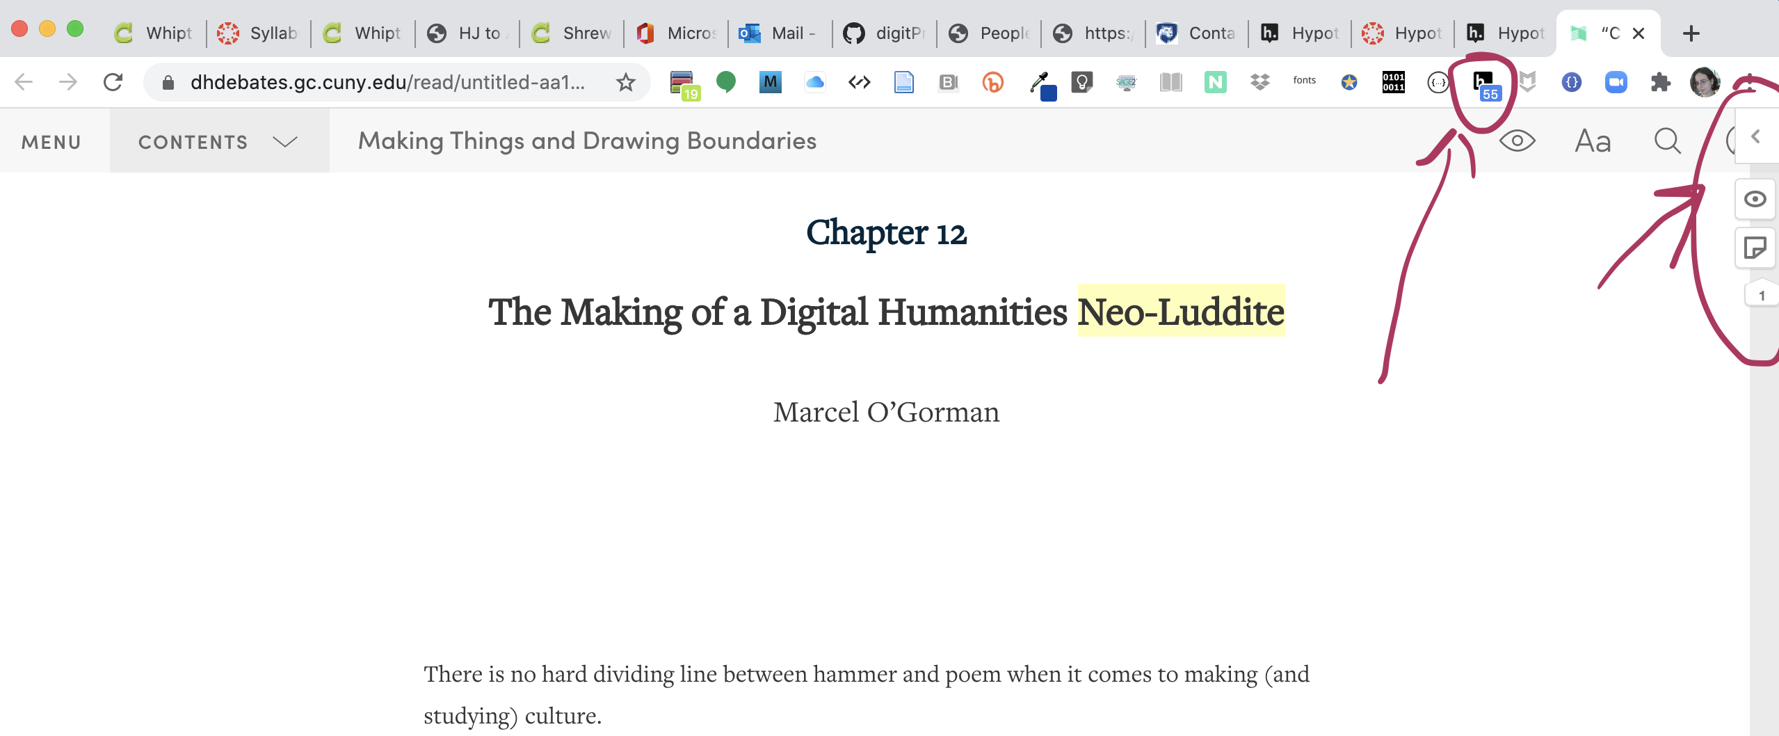The width and height of the screenshot is (1779, 736).
Task: Open the MENU button
Action: [51, 142]
